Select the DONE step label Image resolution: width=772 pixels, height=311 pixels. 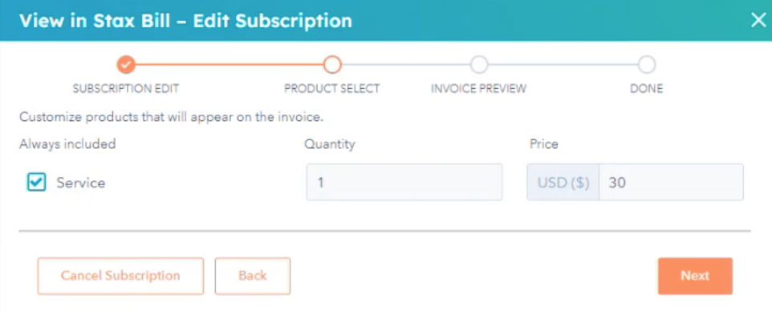coord(647,89)
